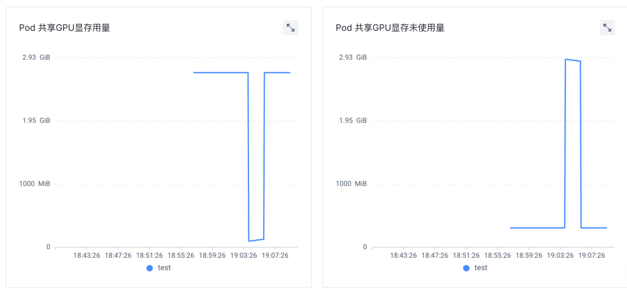Viewport: 627px width, 292px height.
Task: Toggle test series in 显存未使用量 chart legend
Action: point(475,268)
